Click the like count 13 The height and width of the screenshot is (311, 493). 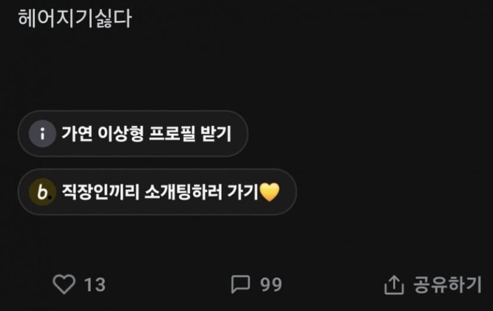pos(95,285)
